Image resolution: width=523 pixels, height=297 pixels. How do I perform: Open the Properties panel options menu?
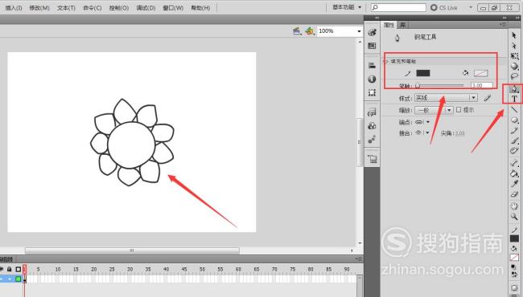tap(503, 25)
